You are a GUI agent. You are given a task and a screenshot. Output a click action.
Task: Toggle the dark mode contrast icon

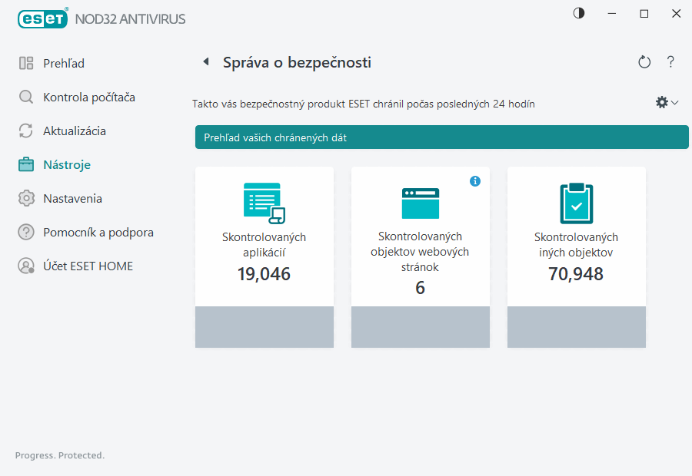[577, 13]
